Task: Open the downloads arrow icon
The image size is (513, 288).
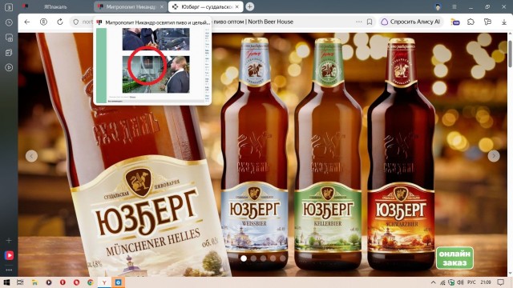Action: pyautogui.click(x=504, y=22)
